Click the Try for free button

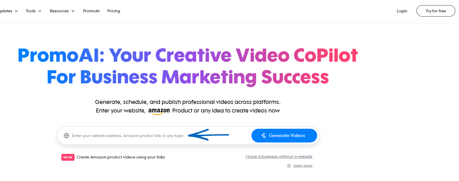pyautogui.click(x=436, y=11)
